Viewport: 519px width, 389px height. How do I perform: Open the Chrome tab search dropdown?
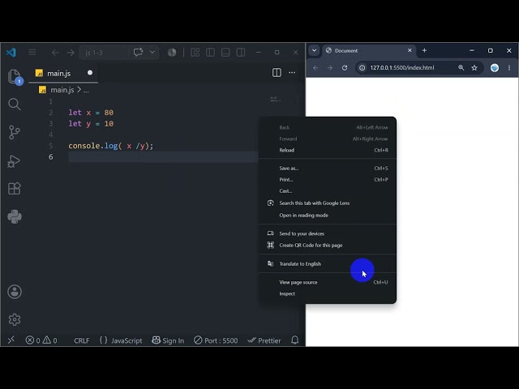coord(314,50)
